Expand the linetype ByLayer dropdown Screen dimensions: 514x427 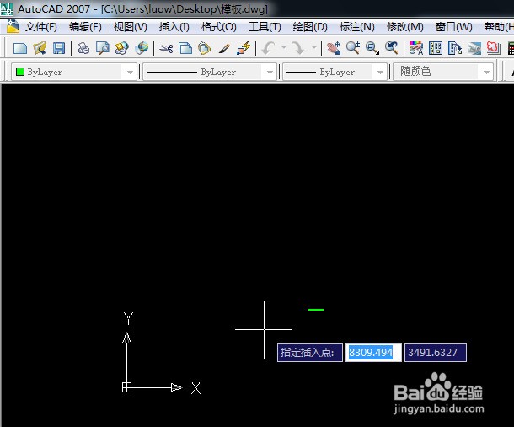click(x=270, y=73)
